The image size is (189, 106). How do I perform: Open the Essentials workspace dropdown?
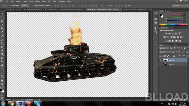[180, 6]
